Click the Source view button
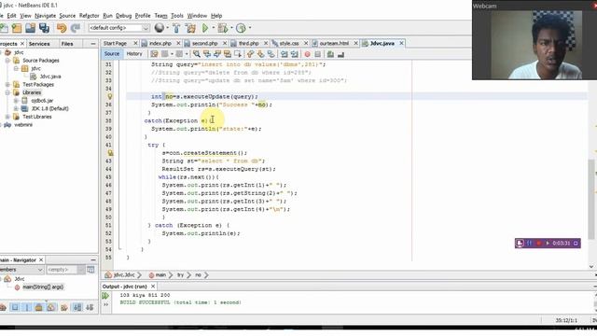Screen dimensions: 597x336 click(x=112, y=54)
